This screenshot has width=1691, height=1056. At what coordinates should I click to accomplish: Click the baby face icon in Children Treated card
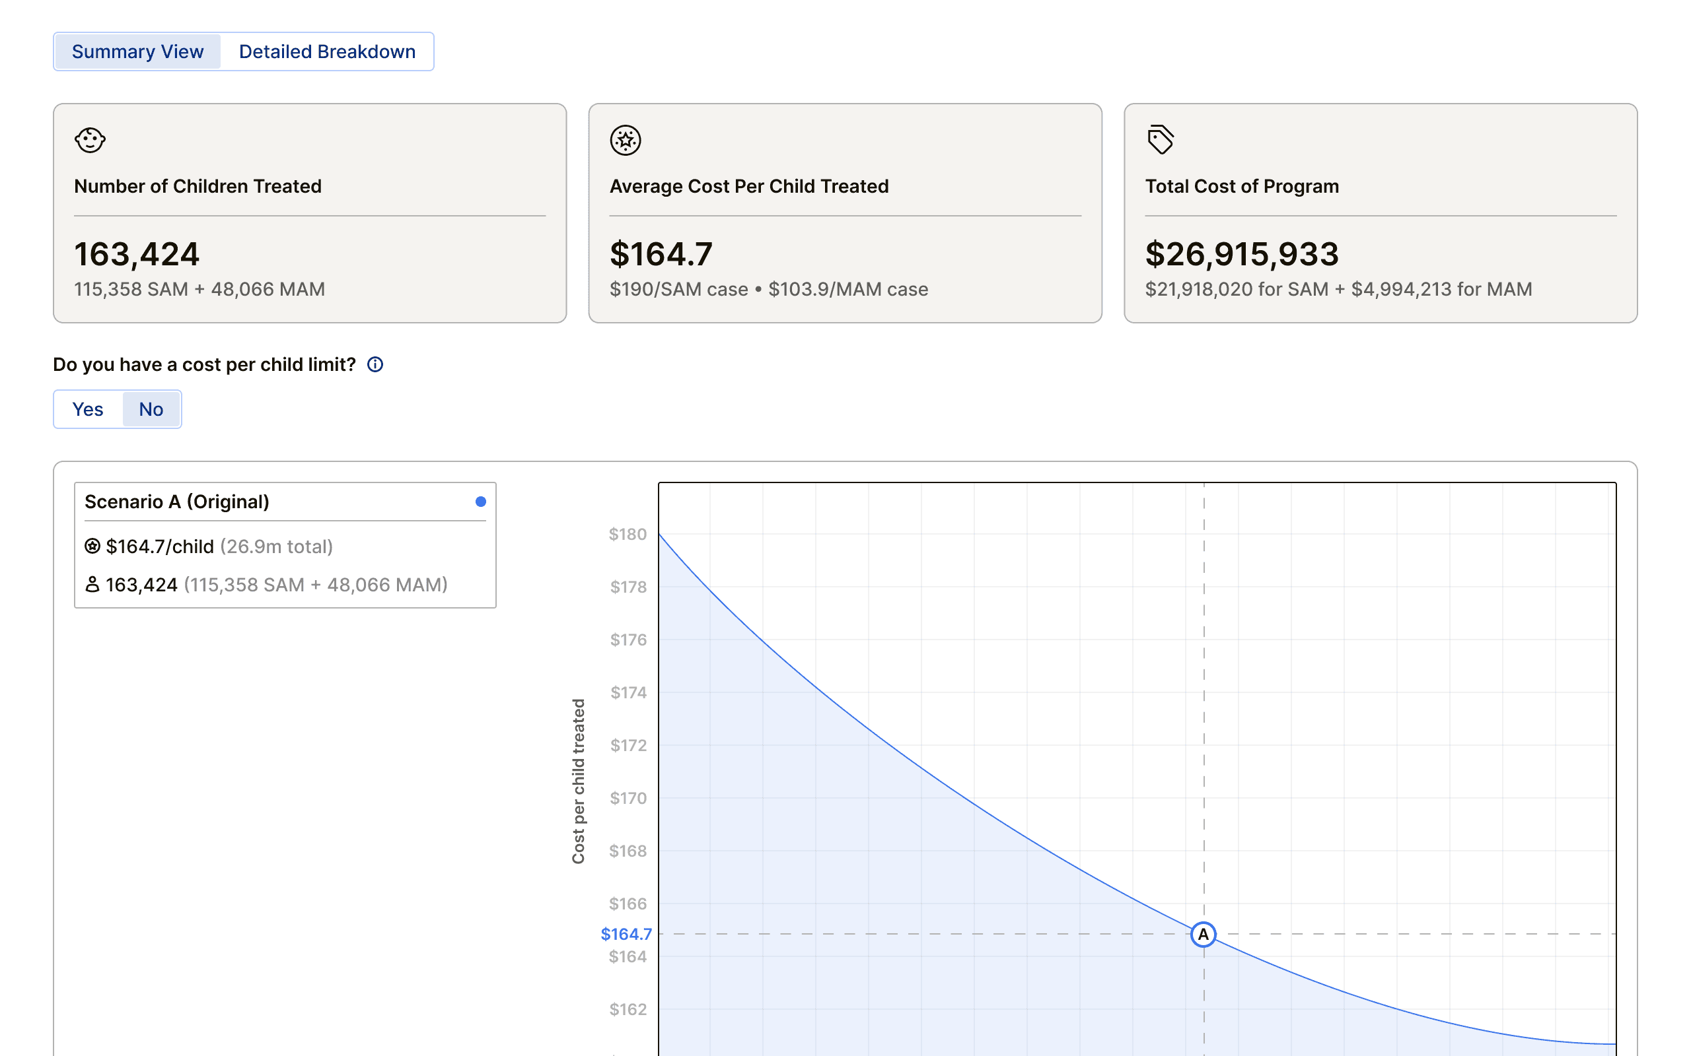(x=90, y=141)
